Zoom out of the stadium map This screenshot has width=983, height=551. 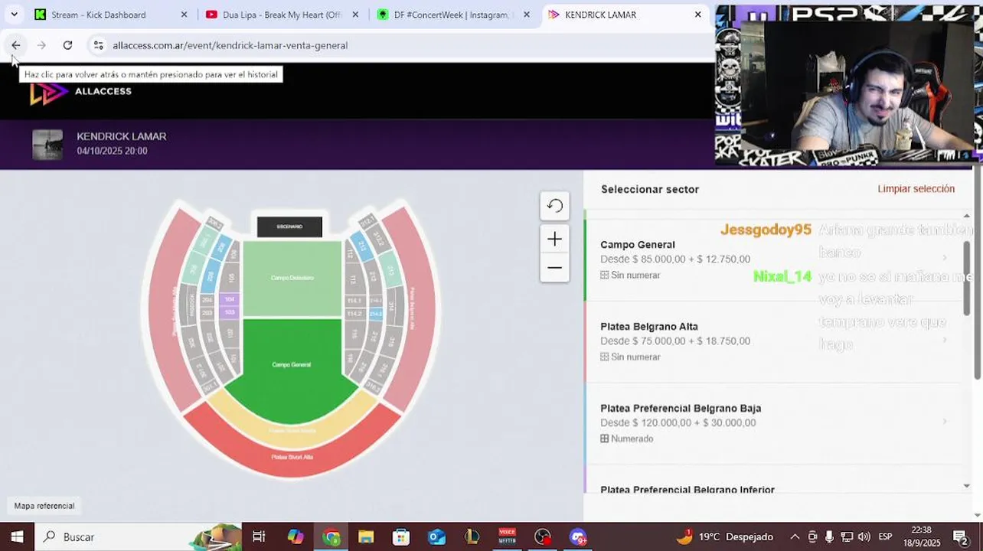point(554,268)
